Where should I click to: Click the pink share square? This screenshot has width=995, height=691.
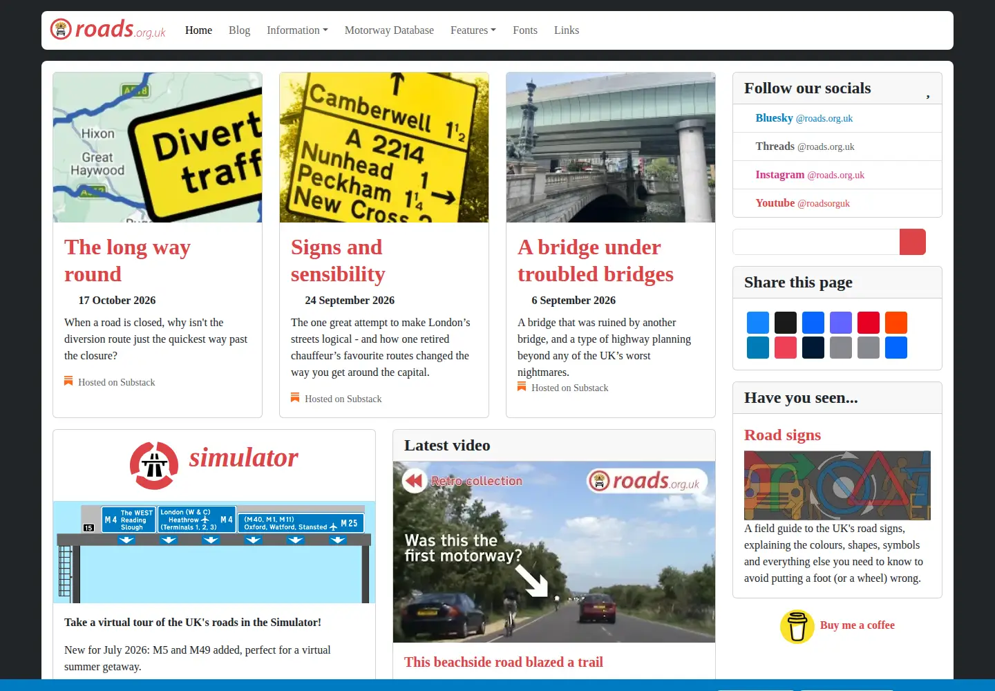tap(786, 348)
